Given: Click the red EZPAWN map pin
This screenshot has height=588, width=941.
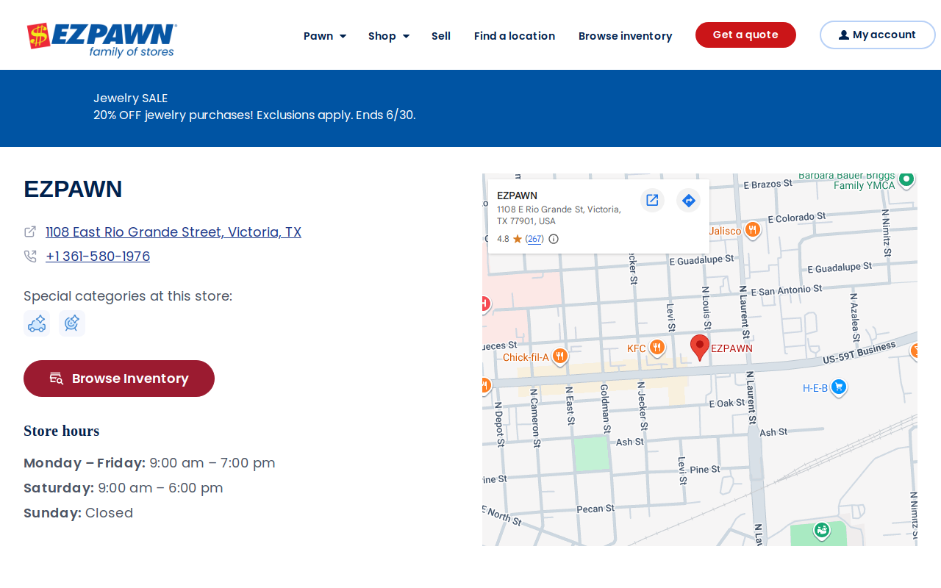Looking at the screenshot, I should pyautogui.click(x=700, y=347).
